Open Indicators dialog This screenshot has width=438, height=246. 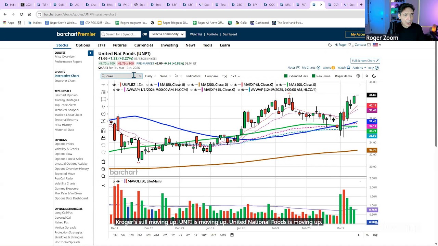[193, 76]
